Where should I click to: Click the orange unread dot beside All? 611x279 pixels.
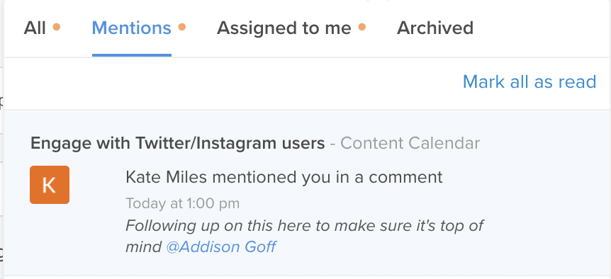(57, 27)
